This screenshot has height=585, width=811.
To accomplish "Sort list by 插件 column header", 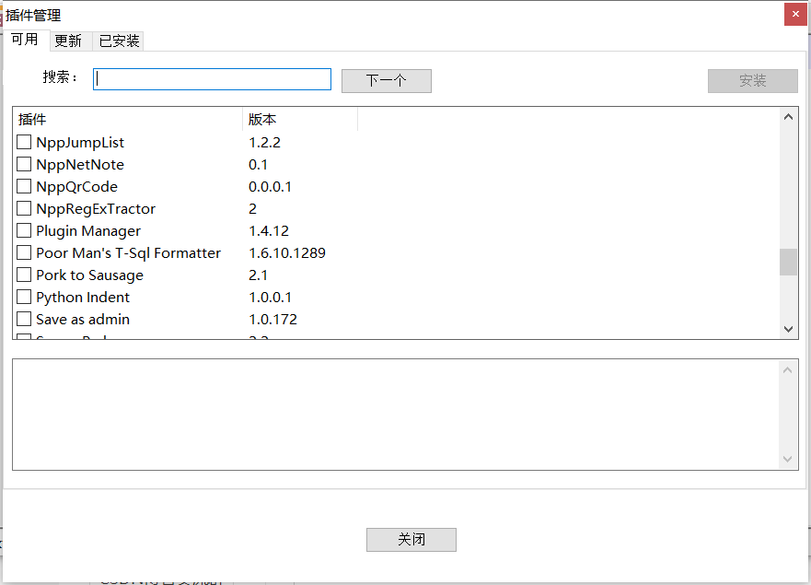I will coord(127,119).
